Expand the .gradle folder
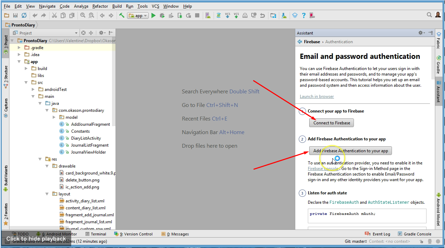 pyautogui.click(x=19, y=47)
